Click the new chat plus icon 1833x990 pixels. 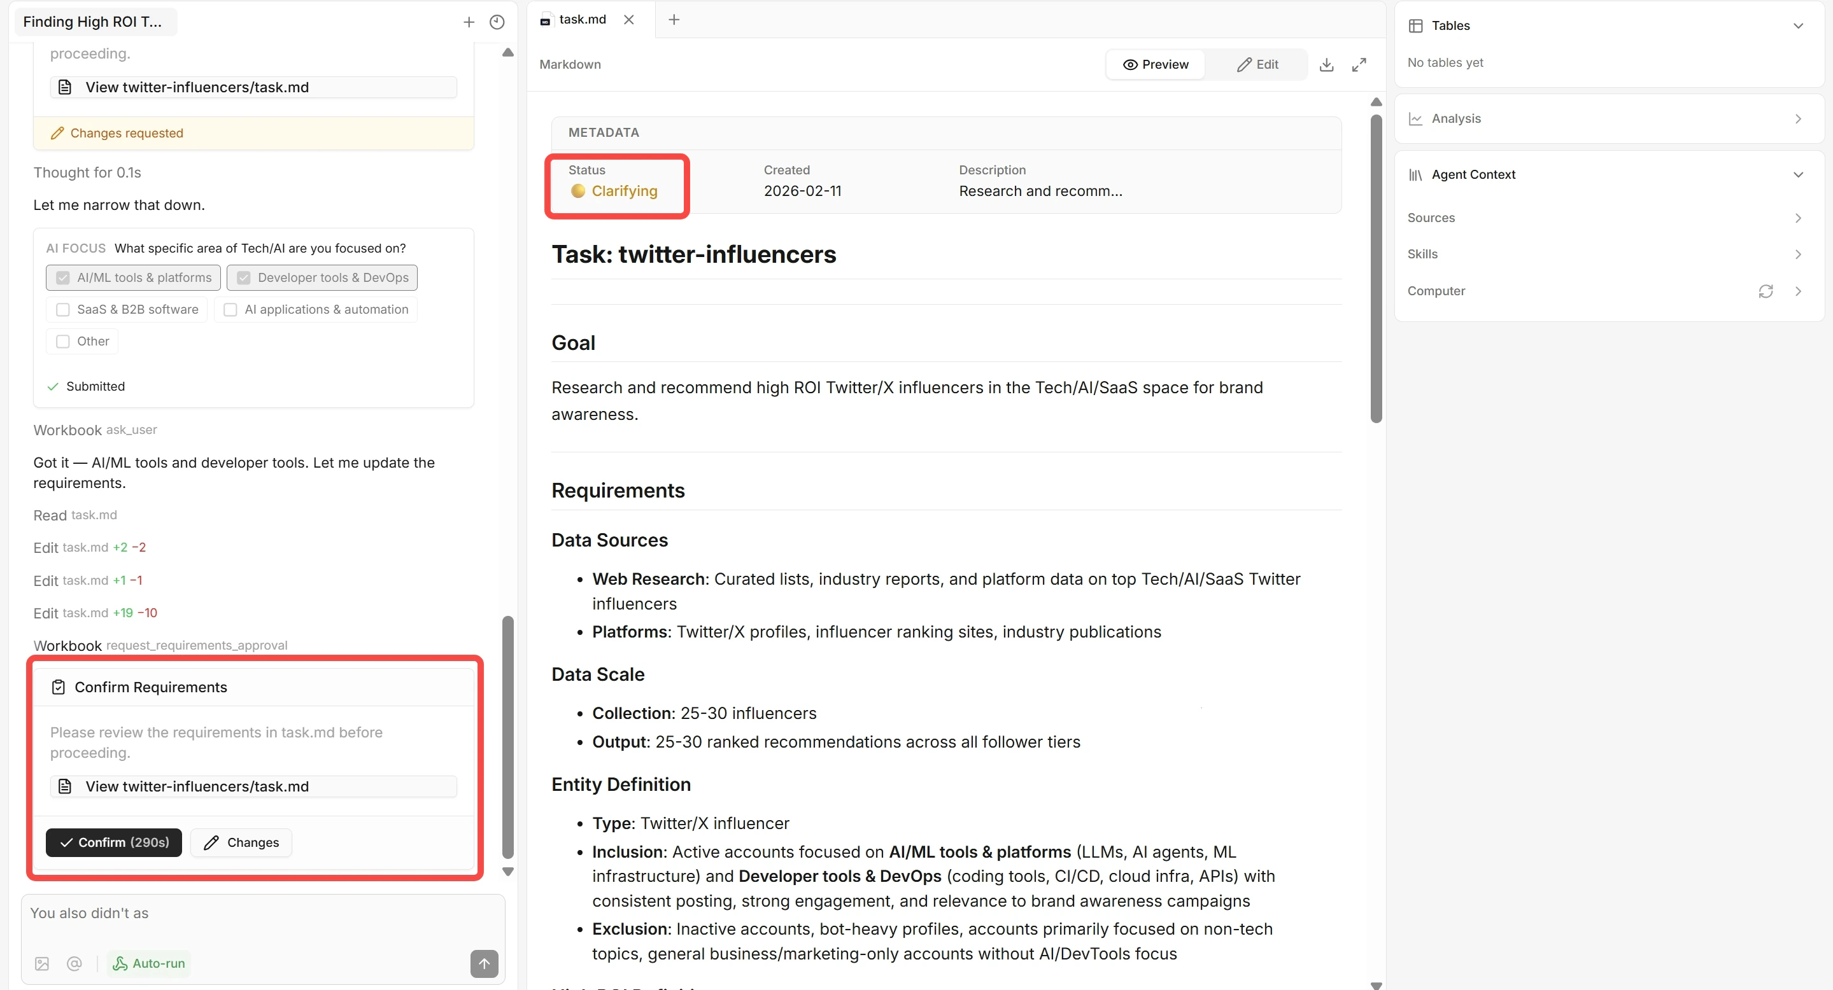[x=468, y=22]
